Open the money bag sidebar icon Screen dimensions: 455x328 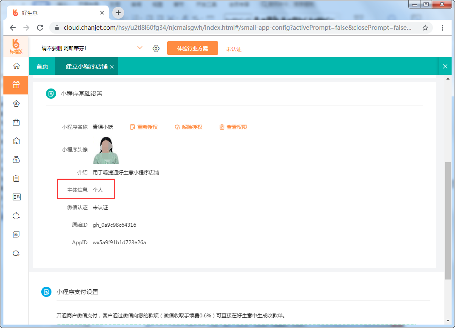(16, 160)
